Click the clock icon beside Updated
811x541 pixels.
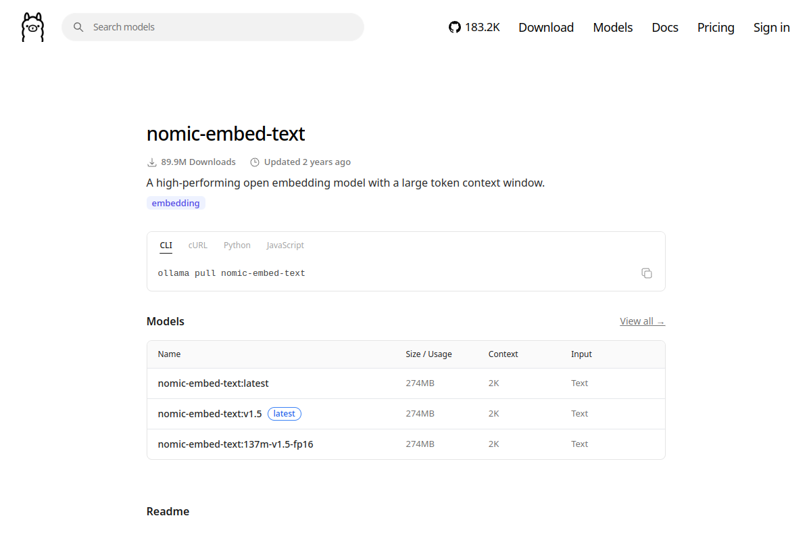(255, 162)
